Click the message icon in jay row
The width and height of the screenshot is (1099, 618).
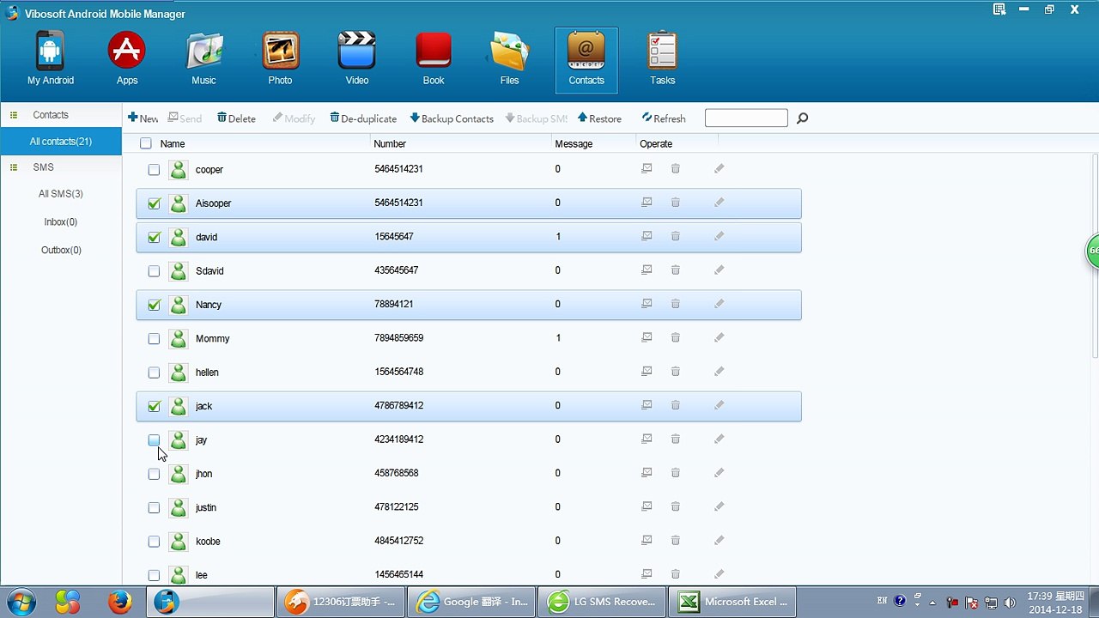point(647,439)
